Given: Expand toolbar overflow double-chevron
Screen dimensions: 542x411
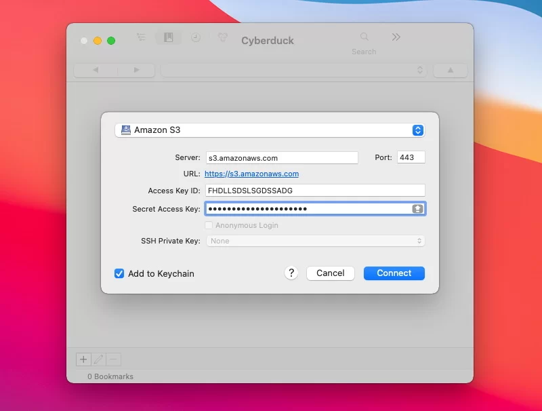Looking at the screenshot, I should click(x=396, y=37).
